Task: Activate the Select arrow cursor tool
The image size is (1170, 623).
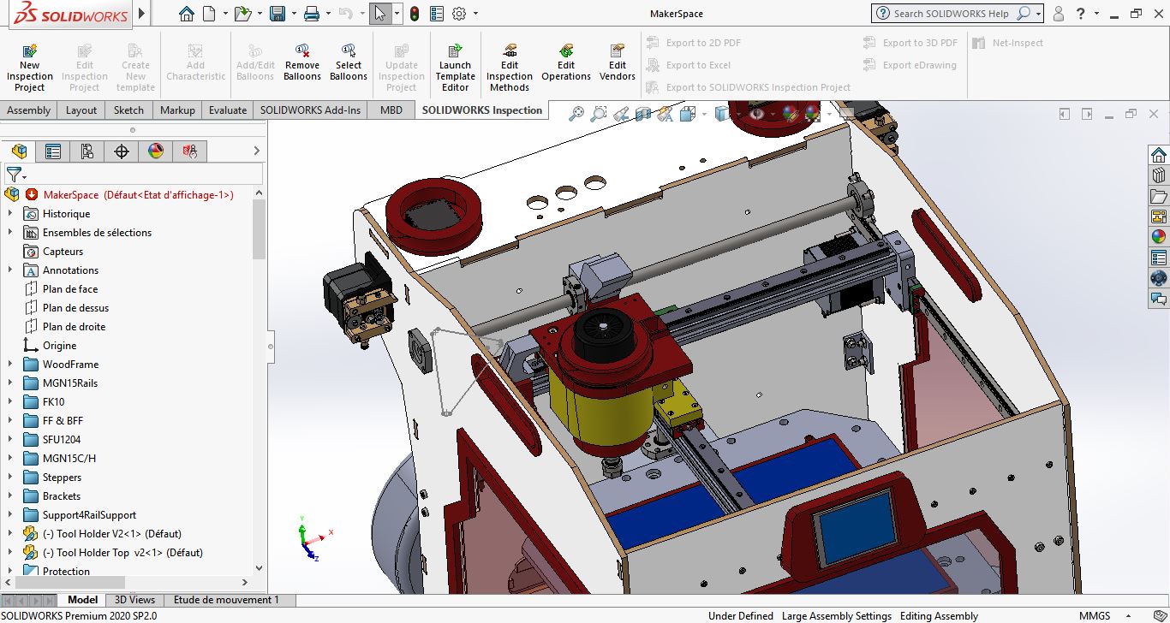Action: coord(380,14)
